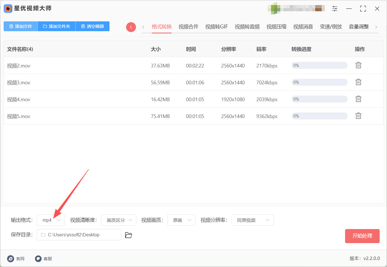This screenshot has width=387, height=267.
Task: Switch to the 视频合并 tab
Action: click(x=188, y=27)
